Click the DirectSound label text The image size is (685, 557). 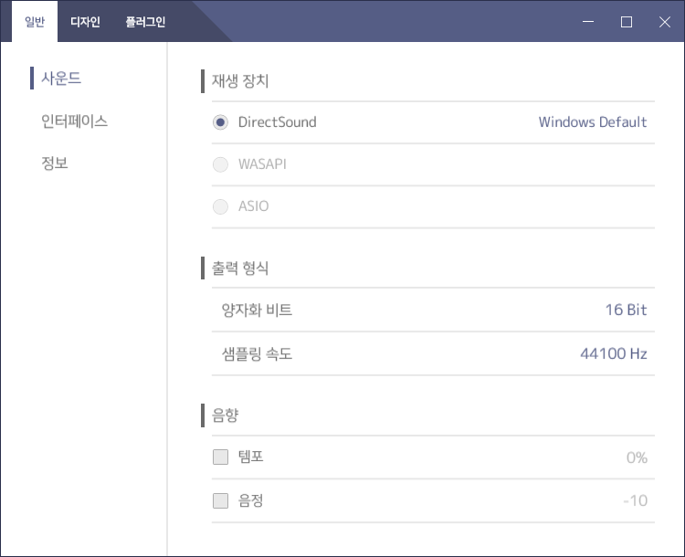(x=277, y=121)
